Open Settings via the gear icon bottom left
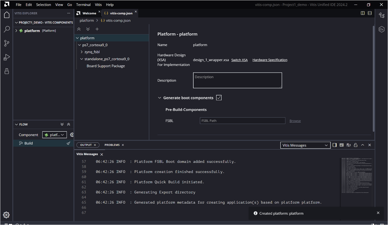This screenshot has height=225, width=388. coord(7,215)
